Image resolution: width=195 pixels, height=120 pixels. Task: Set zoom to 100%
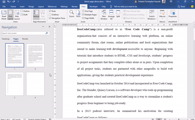coord(78,14)
